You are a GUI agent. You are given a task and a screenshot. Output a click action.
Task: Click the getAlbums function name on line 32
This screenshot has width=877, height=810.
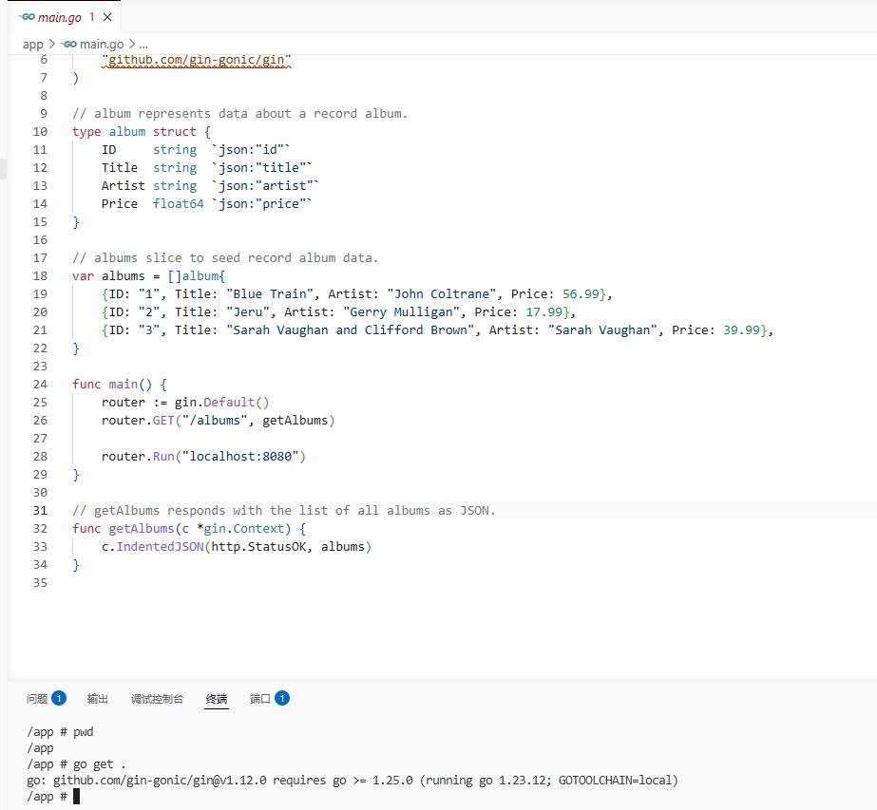(141, 529)
